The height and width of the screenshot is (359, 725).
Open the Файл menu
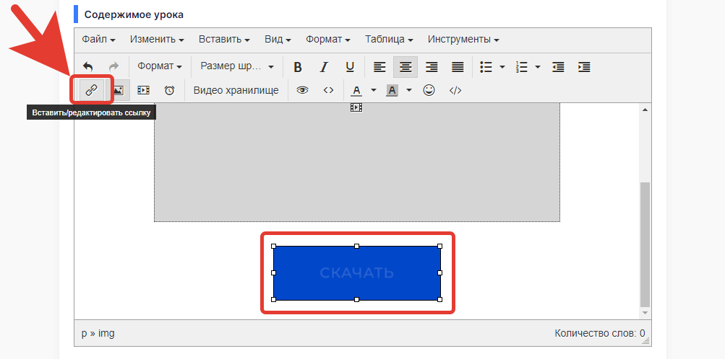click(98, 39)
